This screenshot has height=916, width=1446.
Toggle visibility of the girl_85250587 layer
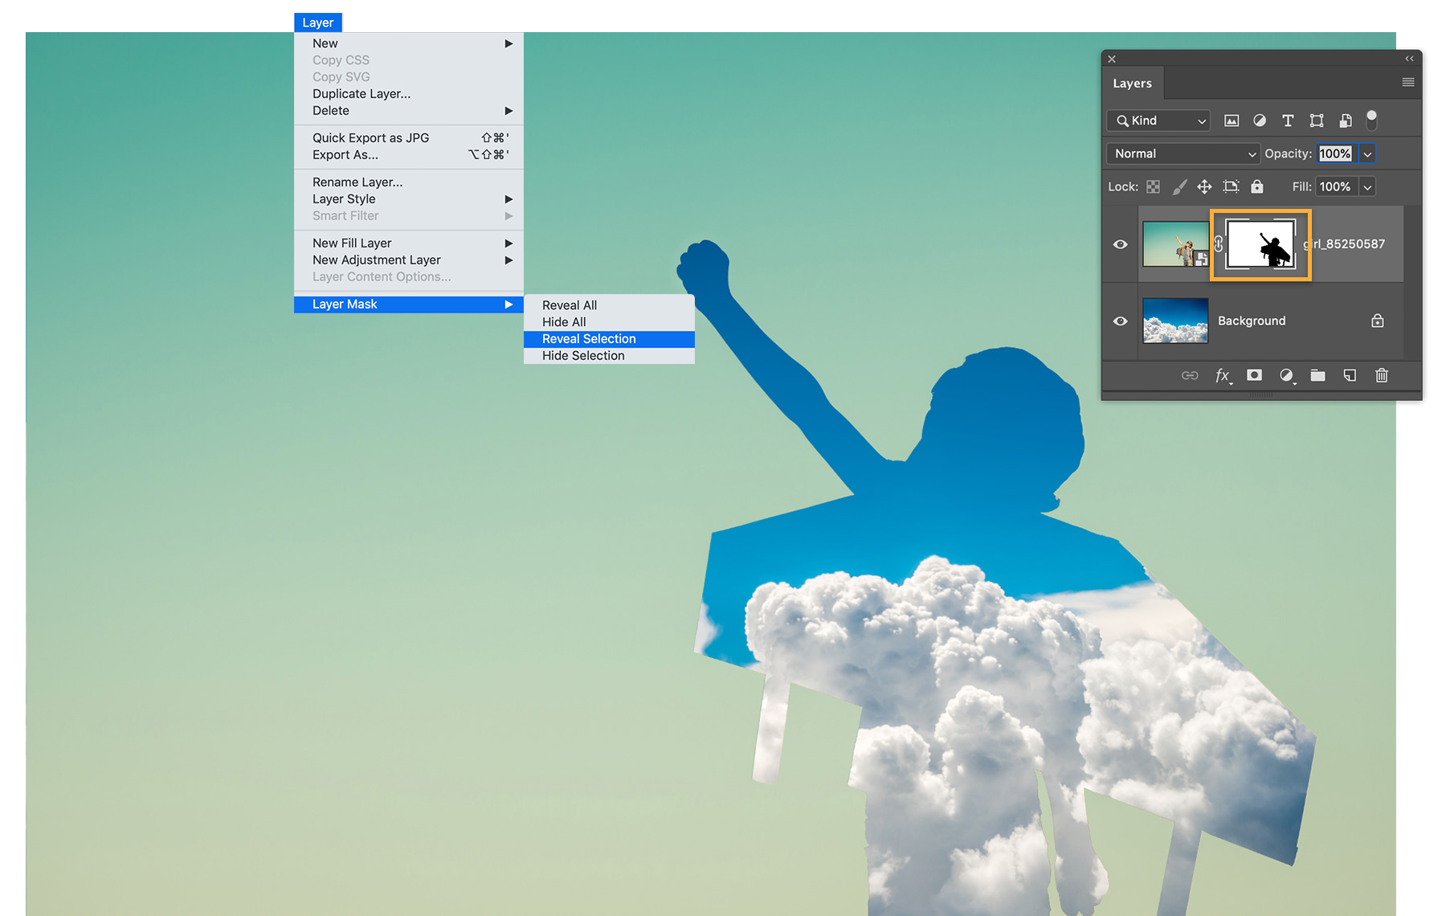(x=1120, y=244)
